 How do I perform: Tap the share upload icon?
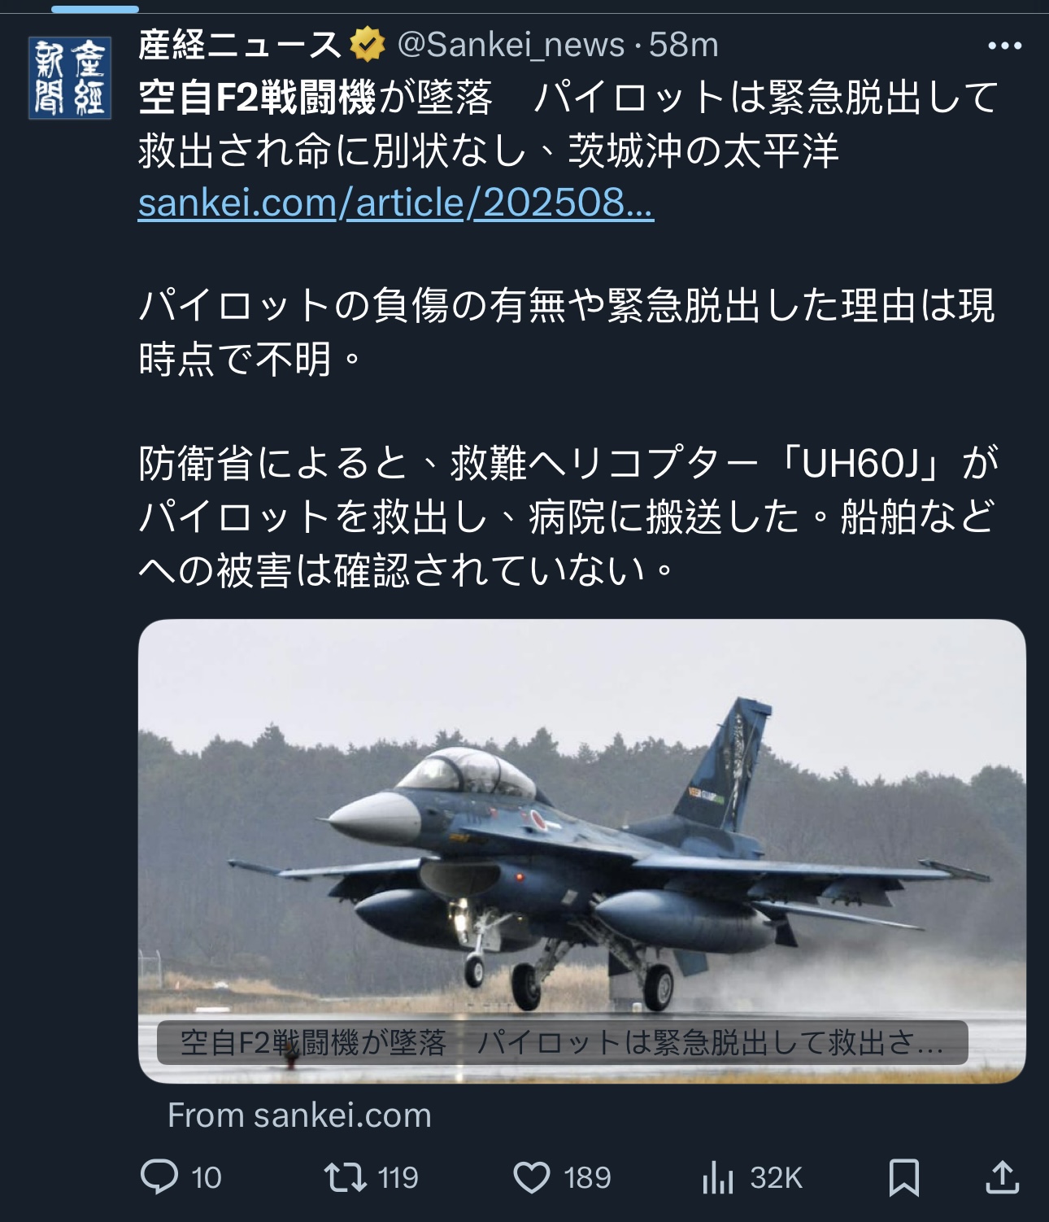[x=1003, y=1176]
